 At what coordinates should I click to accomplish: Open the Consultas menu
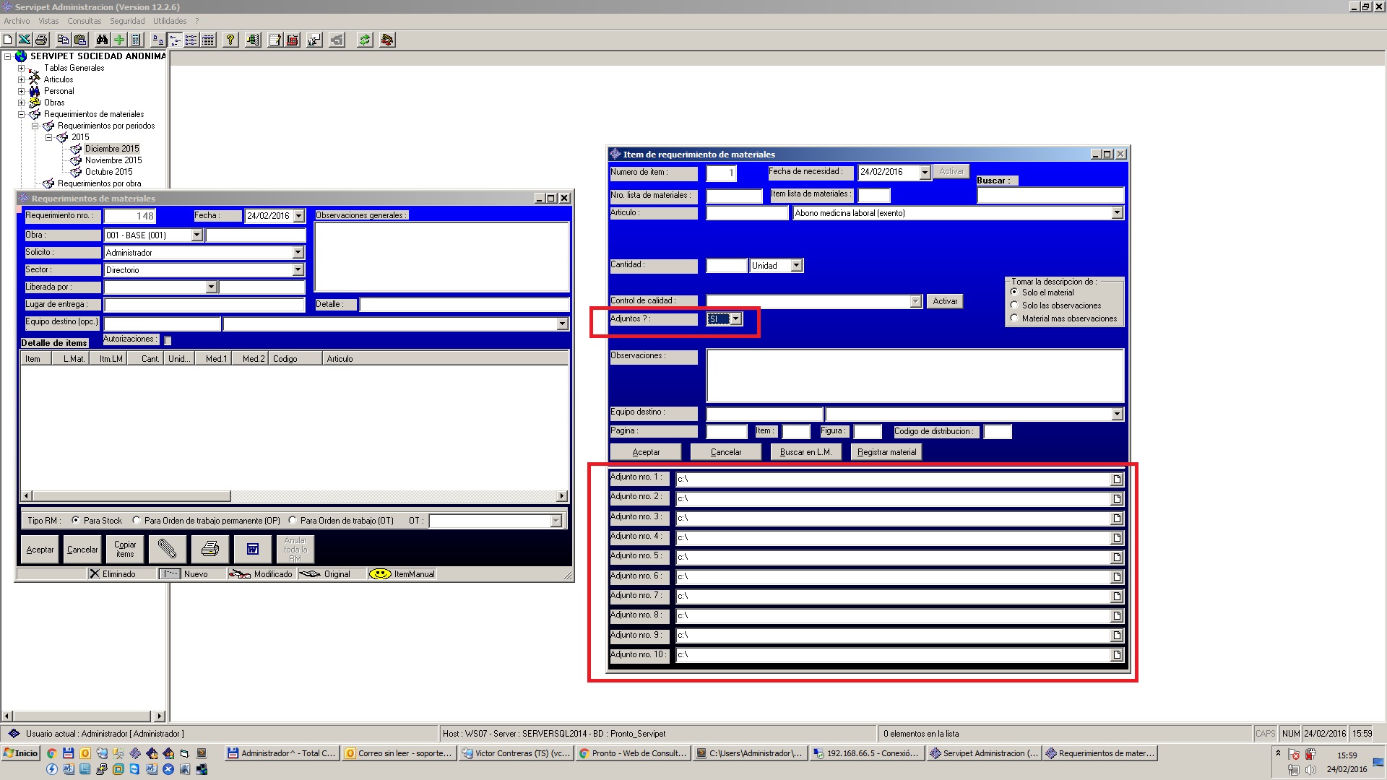coord(85,21)
